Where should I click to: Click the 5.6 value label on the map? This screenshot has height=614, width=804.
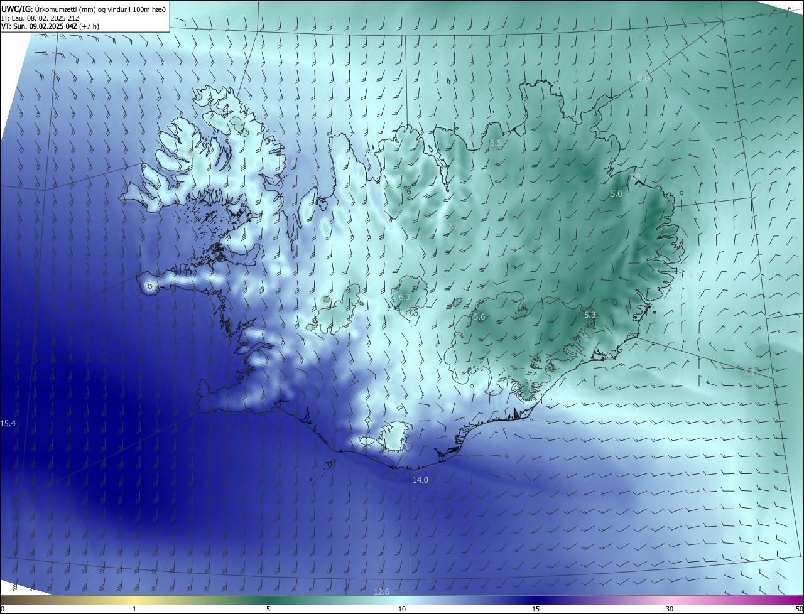click(x=479, y=317)
